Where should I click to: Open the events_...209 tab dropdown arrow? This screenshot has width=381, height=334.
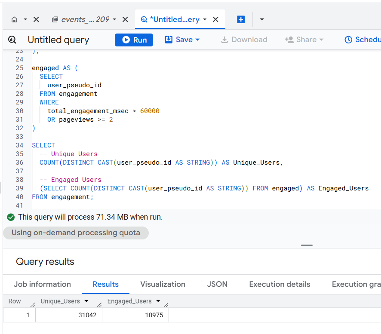[114, 19]
